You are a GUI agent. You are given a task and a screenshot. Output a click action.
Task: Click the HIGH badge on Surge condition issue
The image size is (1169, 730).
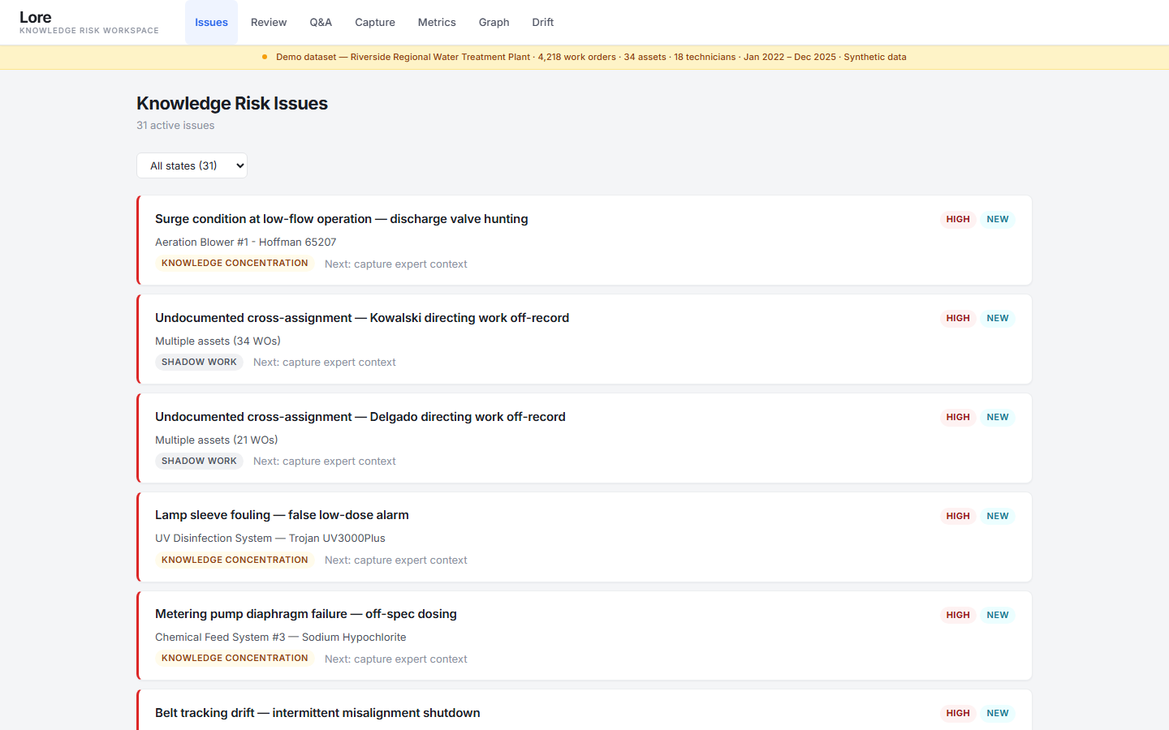pyautogui.click(x=958, y=219)
